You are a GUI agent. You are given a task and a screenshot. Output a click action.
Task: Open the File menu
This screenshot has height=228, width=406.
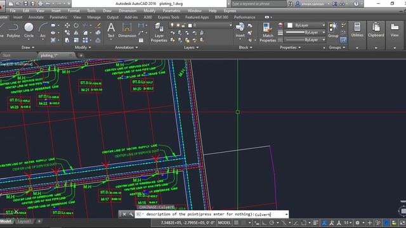[13, 11]
